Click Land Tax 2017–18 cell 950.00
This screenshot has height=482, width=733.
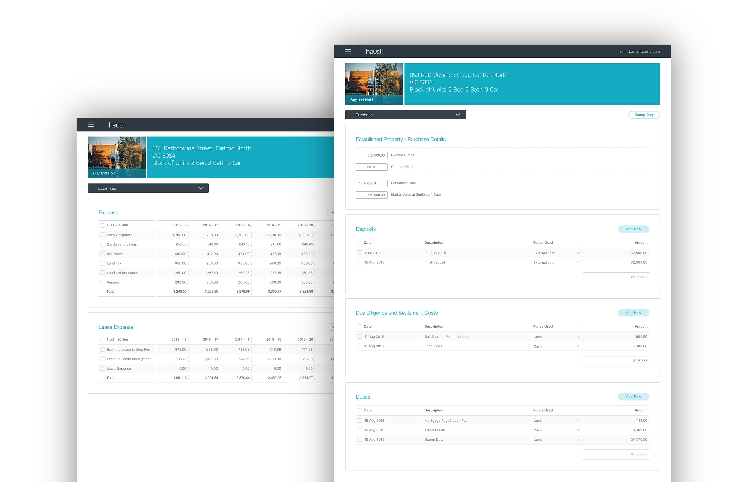coord(244,263)
